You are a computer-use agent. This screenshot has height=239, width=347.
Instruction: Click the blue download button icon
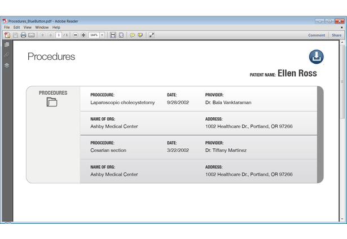[316, 56]
